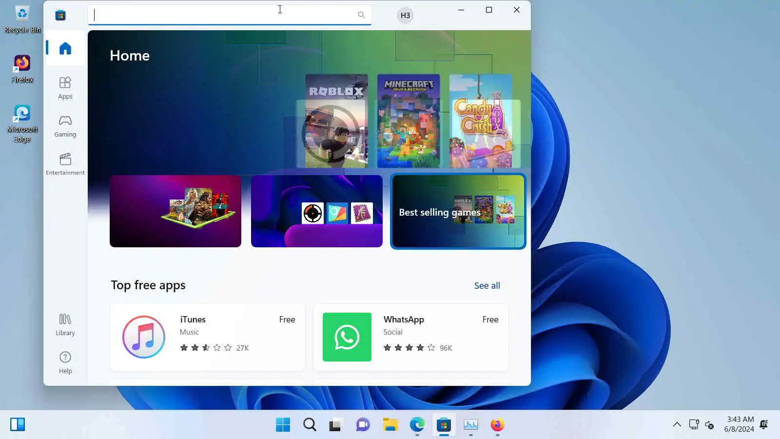
Task: Minimize the Microsoft Store window
Action: click(461, 10)
